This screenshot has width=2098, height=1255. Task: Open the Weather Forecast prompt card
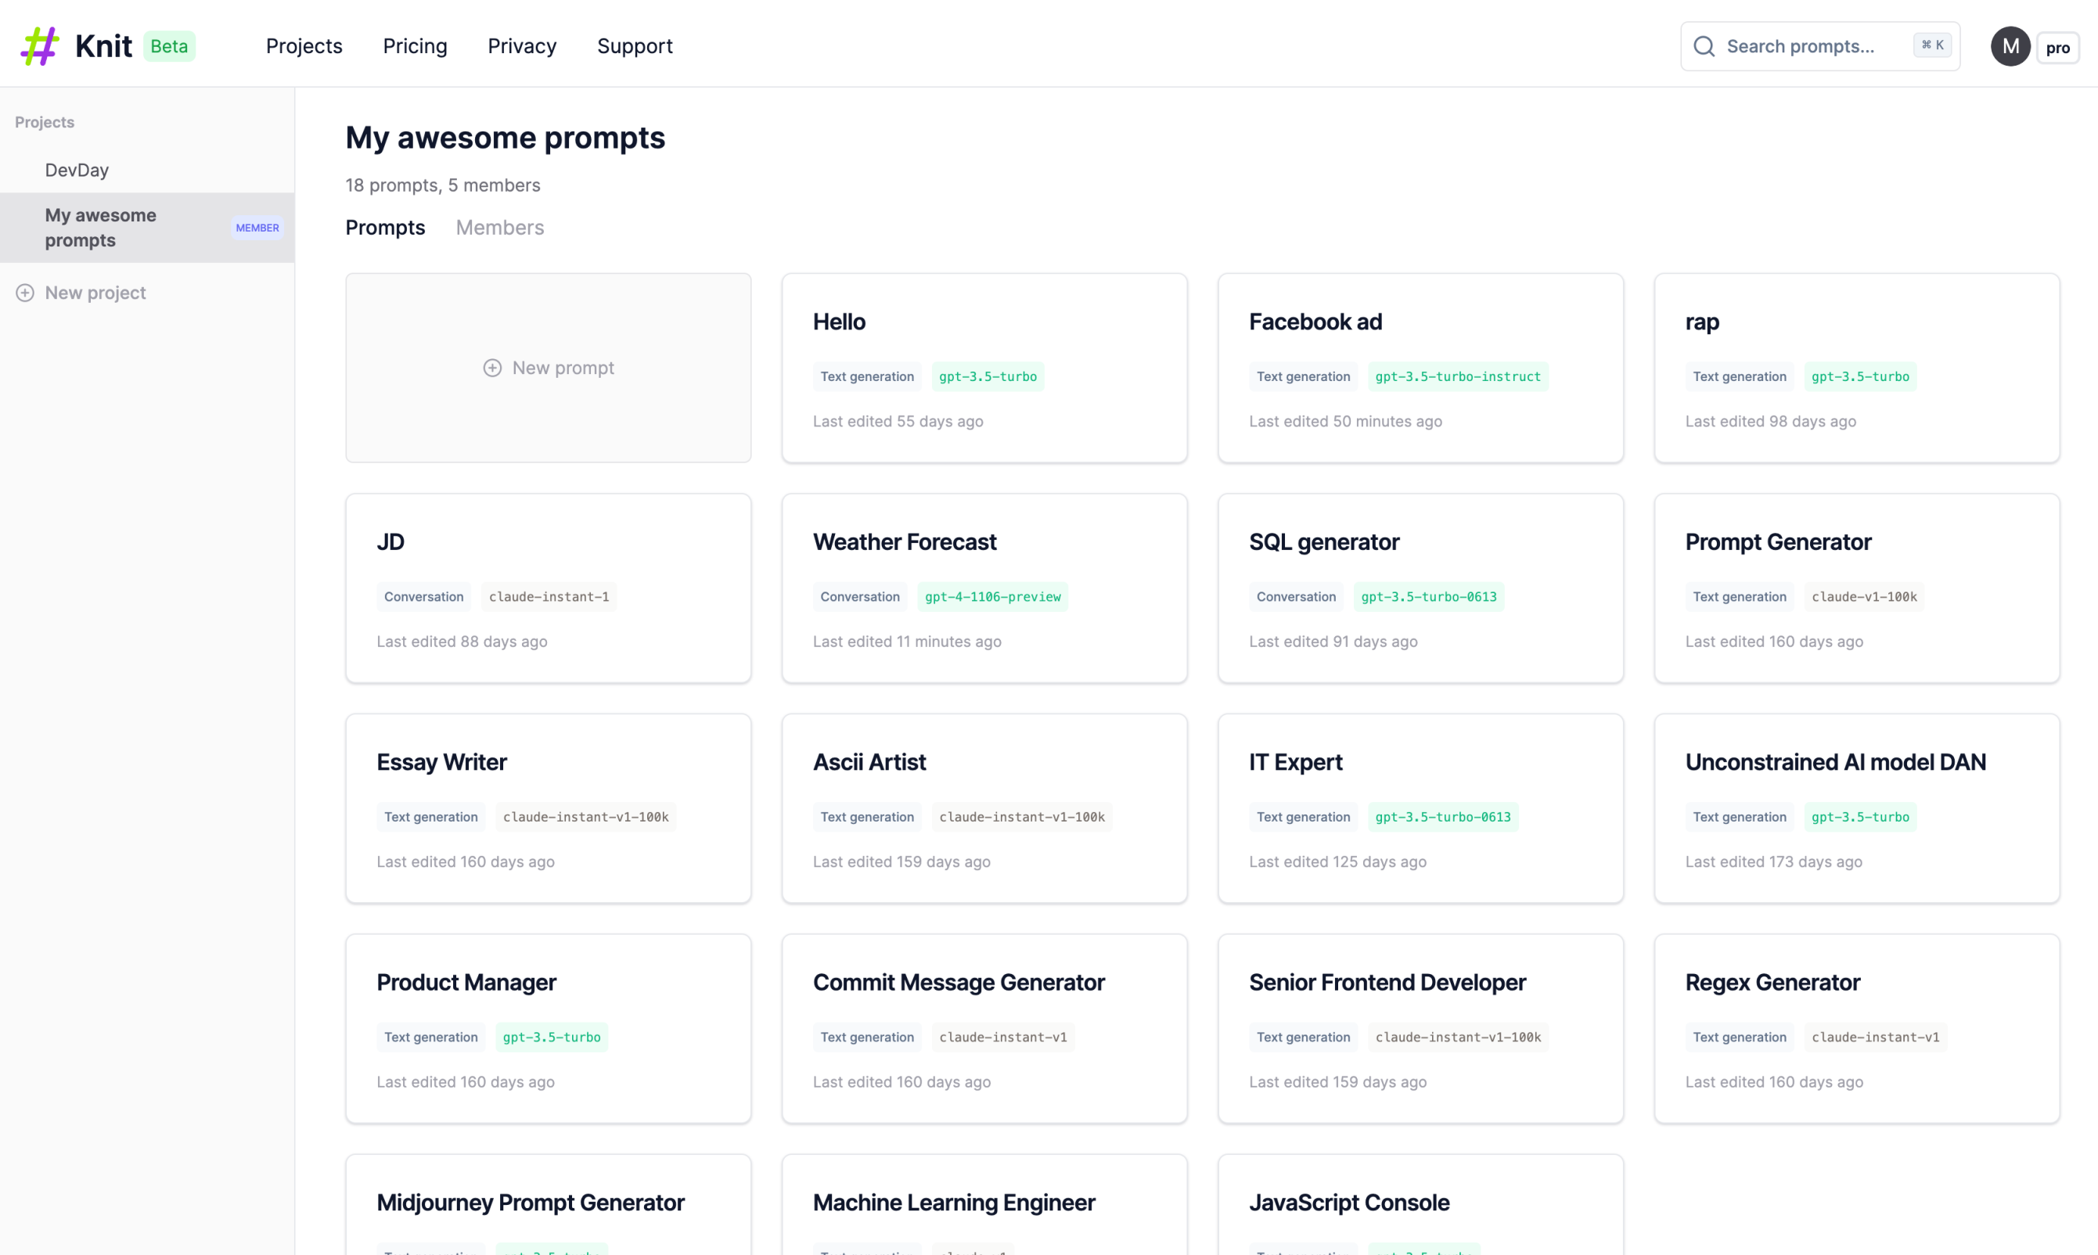tap(984, 588)
